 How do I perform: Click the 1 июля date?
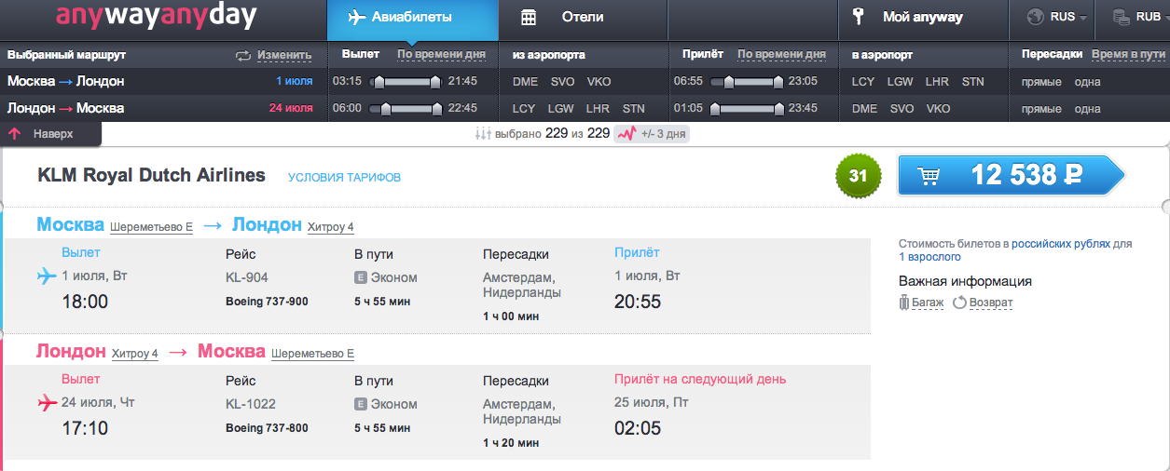[x=294, y=82]
